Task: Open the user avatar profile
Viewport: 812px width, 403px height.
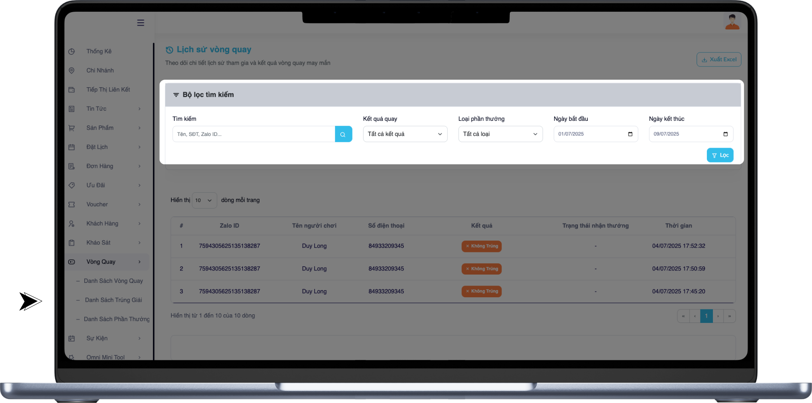Action: [732, 22]
